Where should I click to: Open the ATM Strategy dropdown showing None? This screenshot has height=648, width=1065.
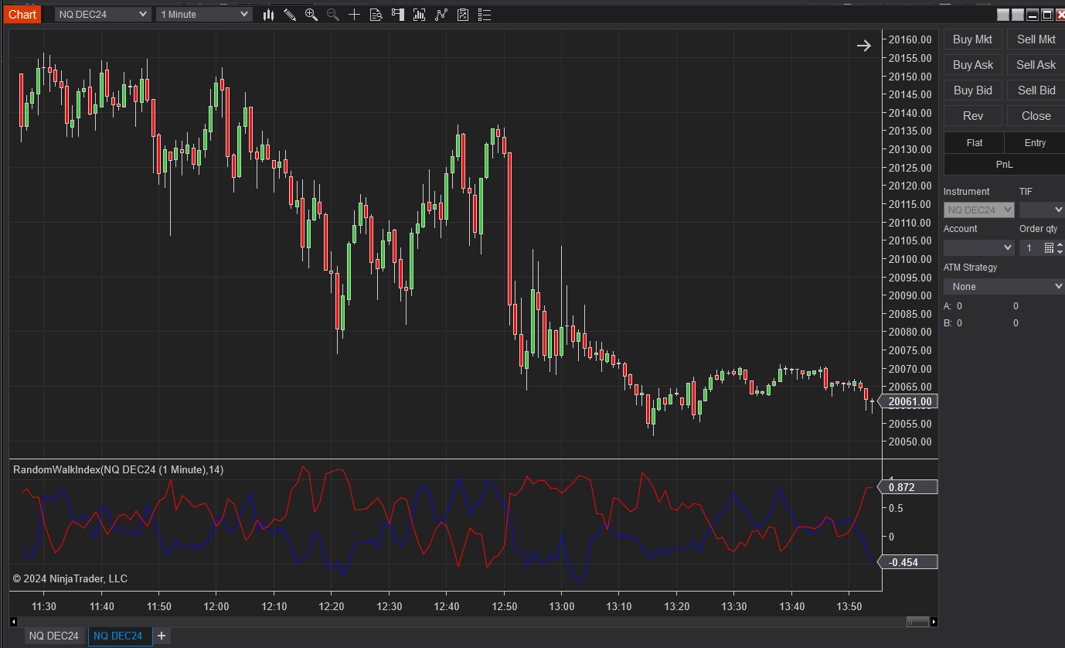pyautogui.click(x=1002, y=286)
